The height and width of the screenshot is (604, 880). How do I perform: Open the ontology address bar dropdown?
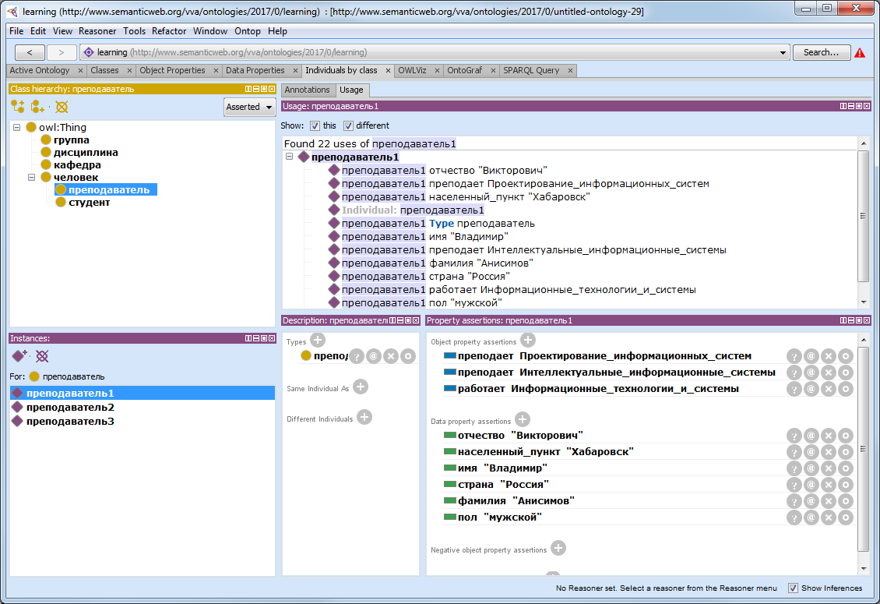click(783, 53)
